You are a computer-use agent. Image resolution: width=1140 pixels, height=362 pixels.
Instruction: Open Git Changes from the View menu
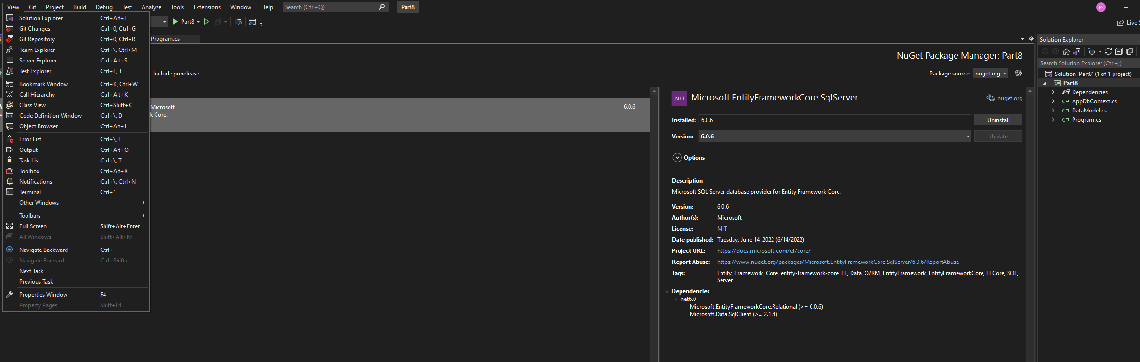(x=77, y=29)
